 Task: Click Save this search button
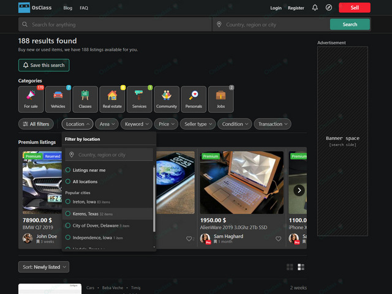pos(43,66)
